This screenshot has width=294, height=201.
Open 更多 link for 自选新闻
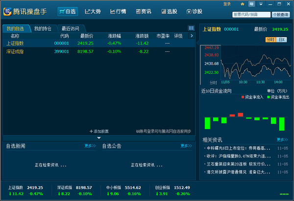point(90,146)
